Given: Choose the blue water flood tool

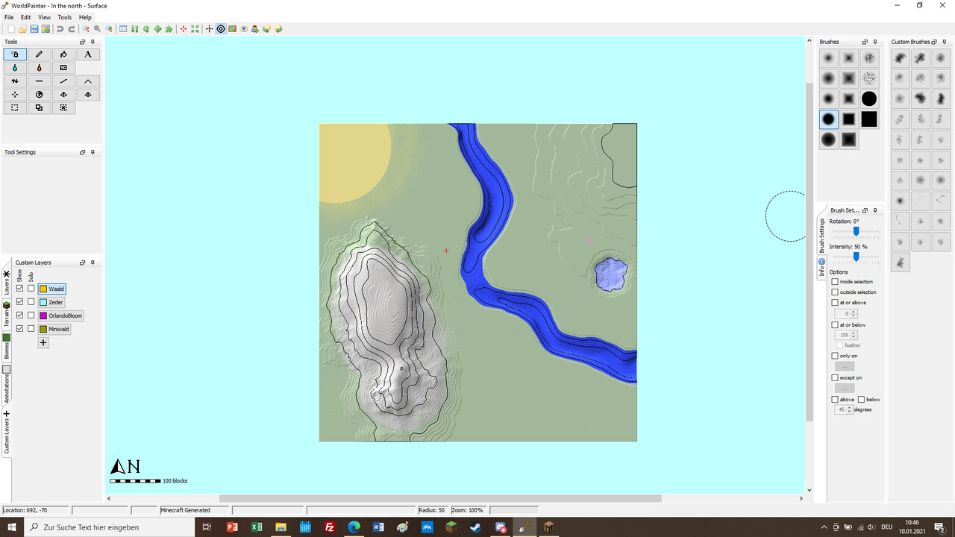Looking at the screenshot, I should (x=15, y=68).
